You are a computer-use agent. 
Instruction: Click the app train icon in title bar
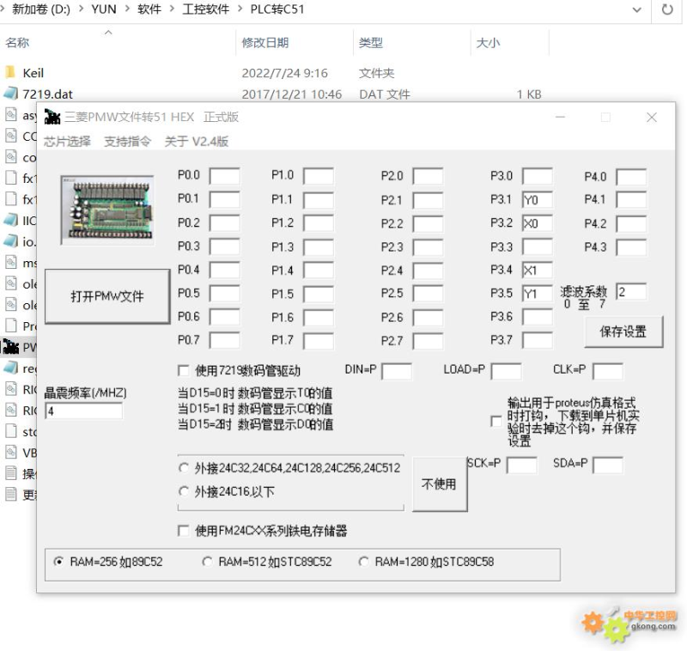click(x=52, y=117)
